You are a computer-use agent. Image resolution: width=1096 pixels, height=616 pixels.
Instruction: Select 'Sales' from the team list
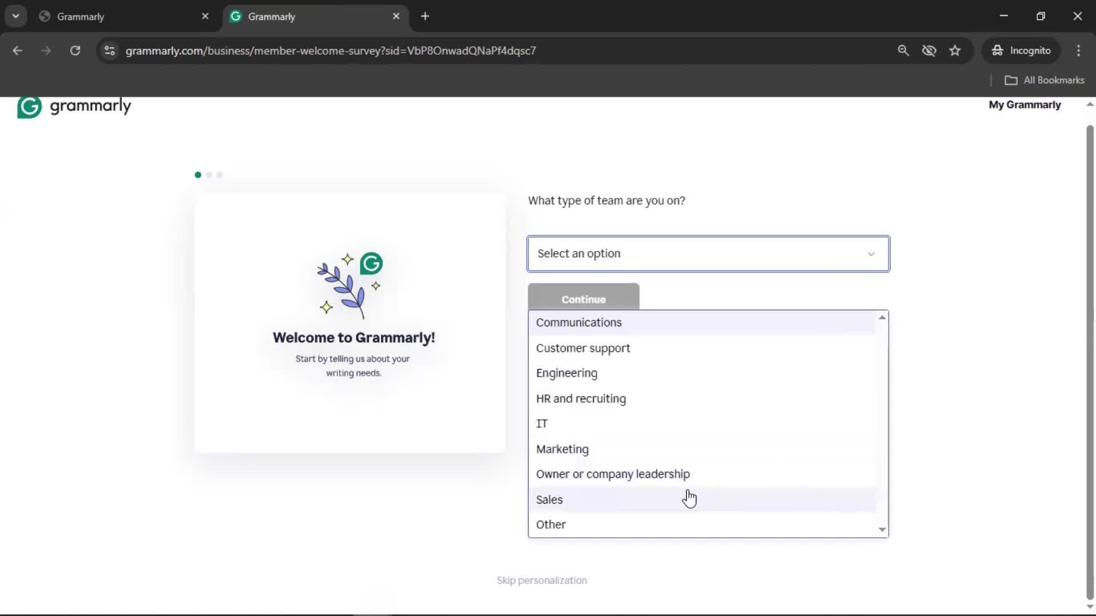click(549, 500)
